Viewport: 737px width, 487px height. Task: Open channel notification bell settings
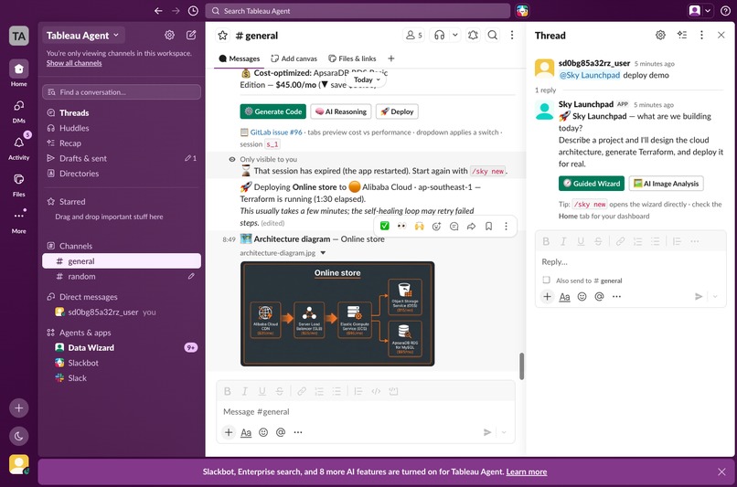[x=474, y=36]
